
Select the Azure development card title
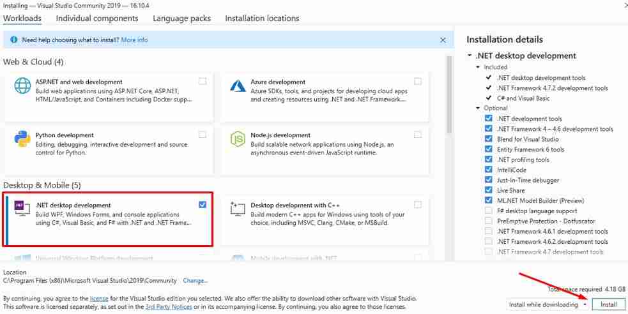click(278, 82)
